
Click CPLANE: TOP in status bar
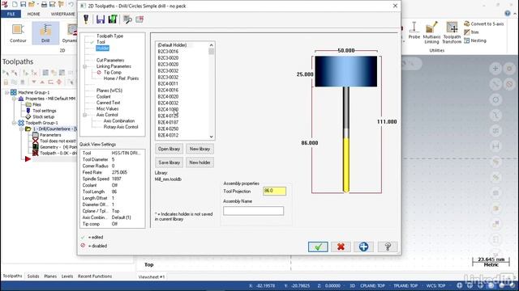(x=372, y=285)
